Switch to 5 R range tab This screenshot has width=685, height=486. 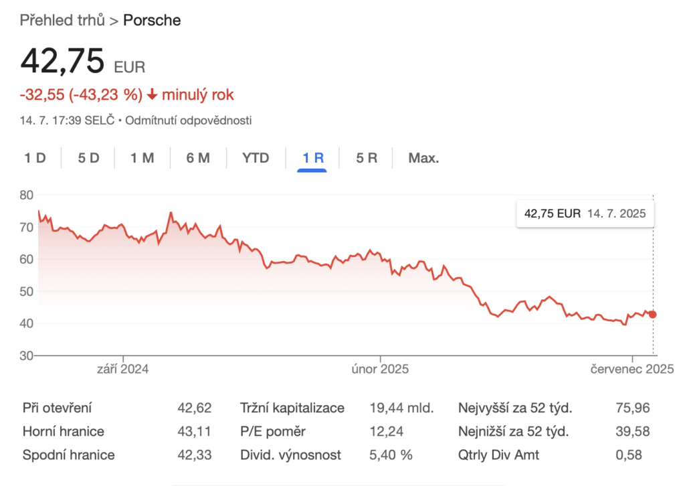click(x=367, y=158)
